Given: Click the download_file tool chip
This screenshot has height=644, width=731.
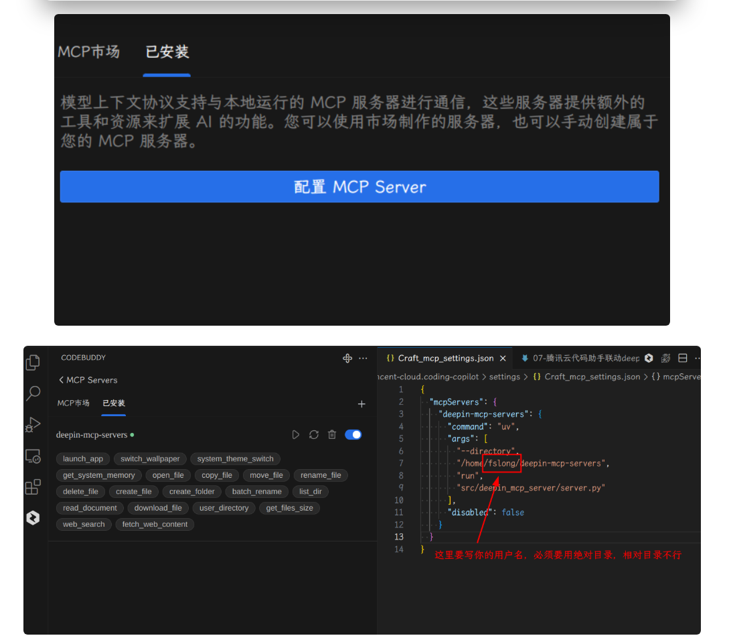Looking at the screenshot, I should coord(158,508).
